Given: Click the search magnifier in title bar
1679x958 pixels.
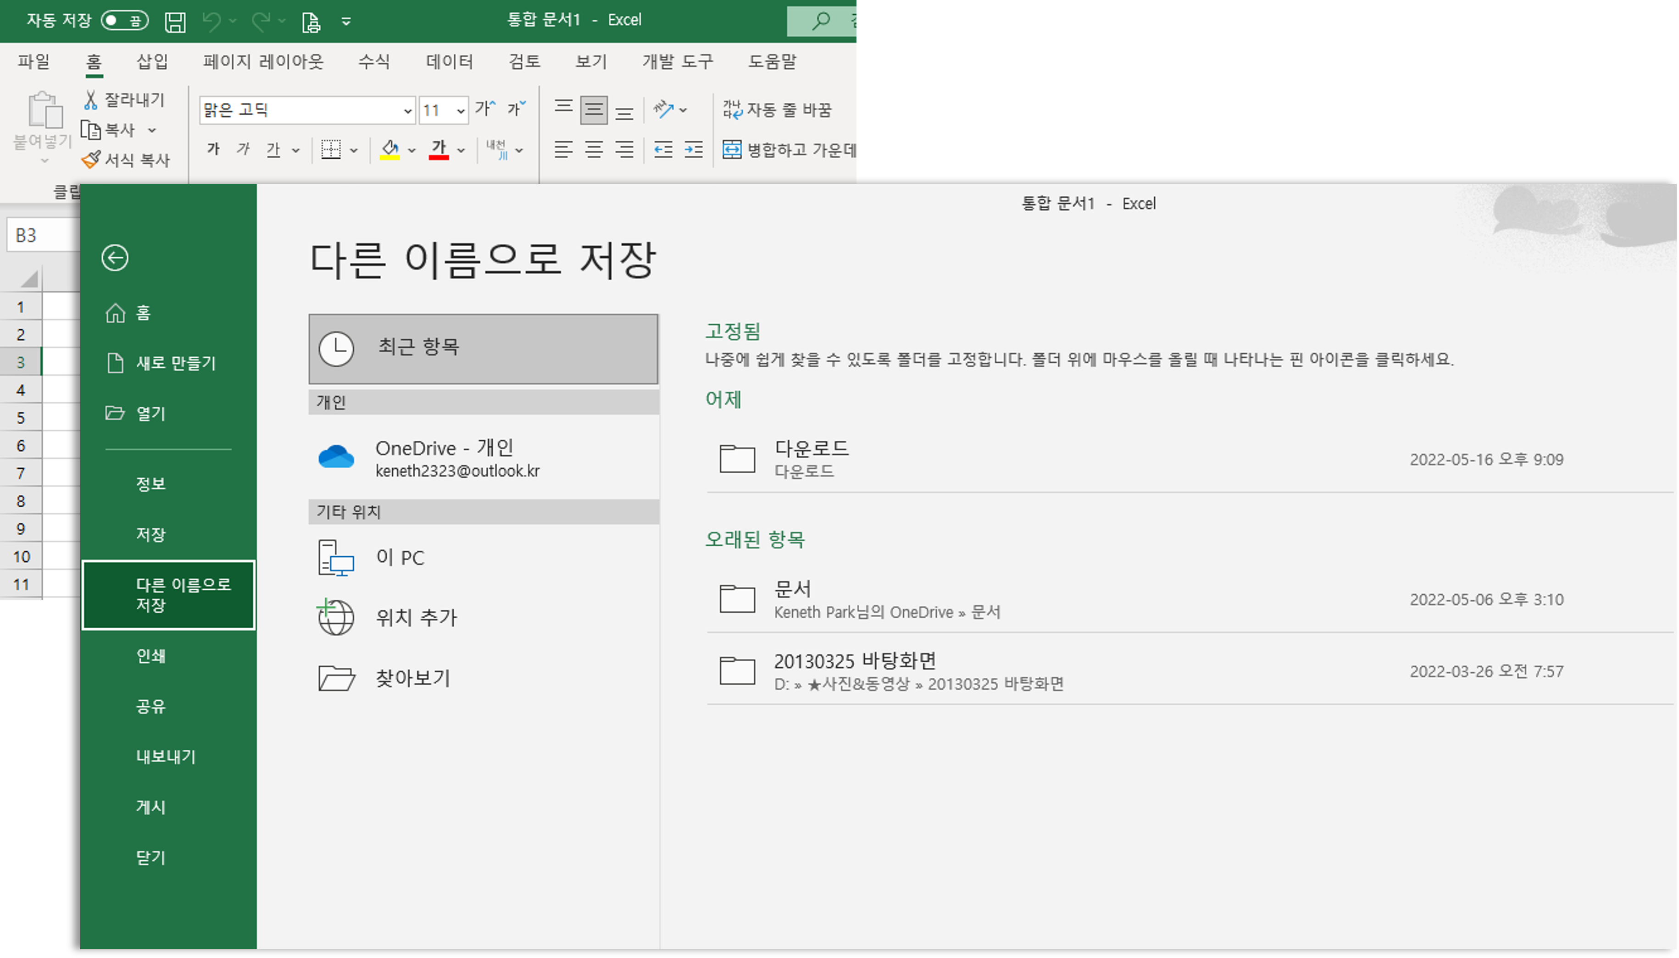Looking at the screenshot, I should [x=821, y=21].
